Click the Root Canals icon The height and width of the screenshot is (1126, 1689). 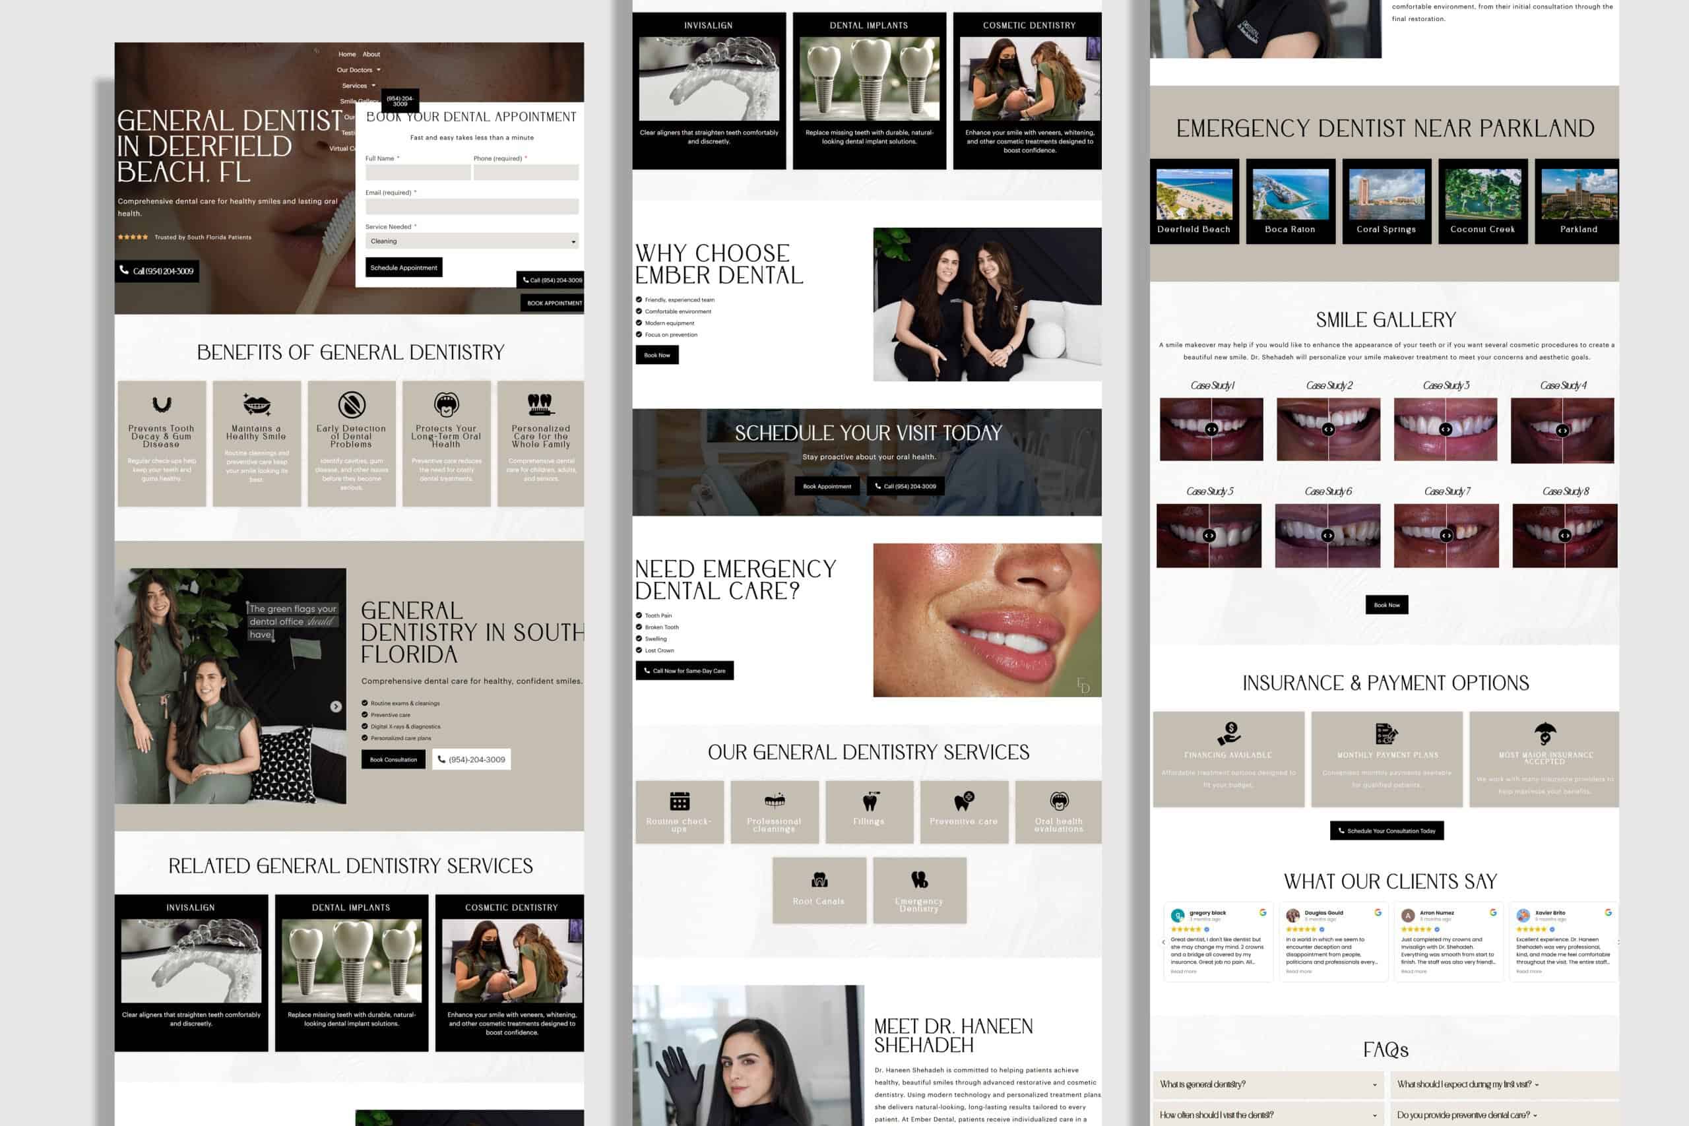click(819, 880)
